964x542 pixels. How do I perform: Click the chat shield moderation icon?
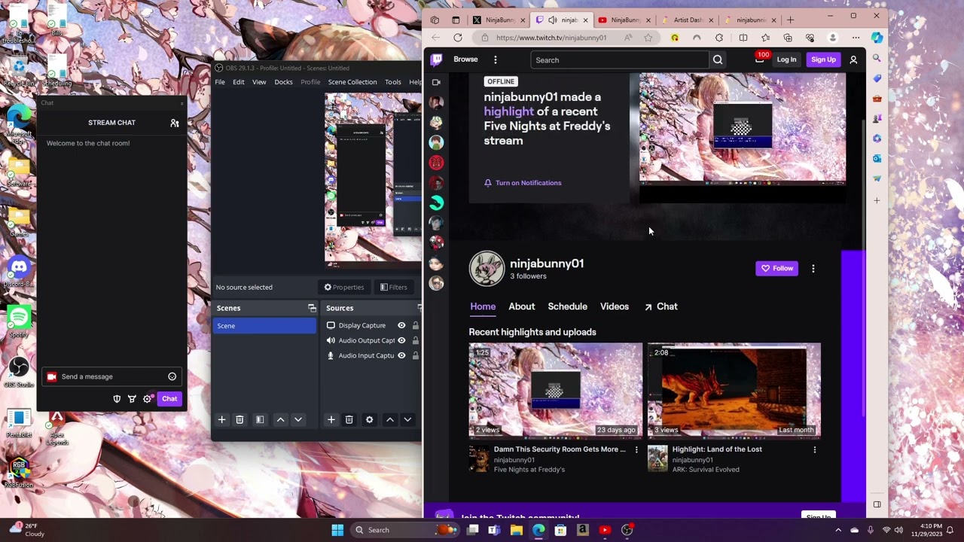(x=117, y=399)
